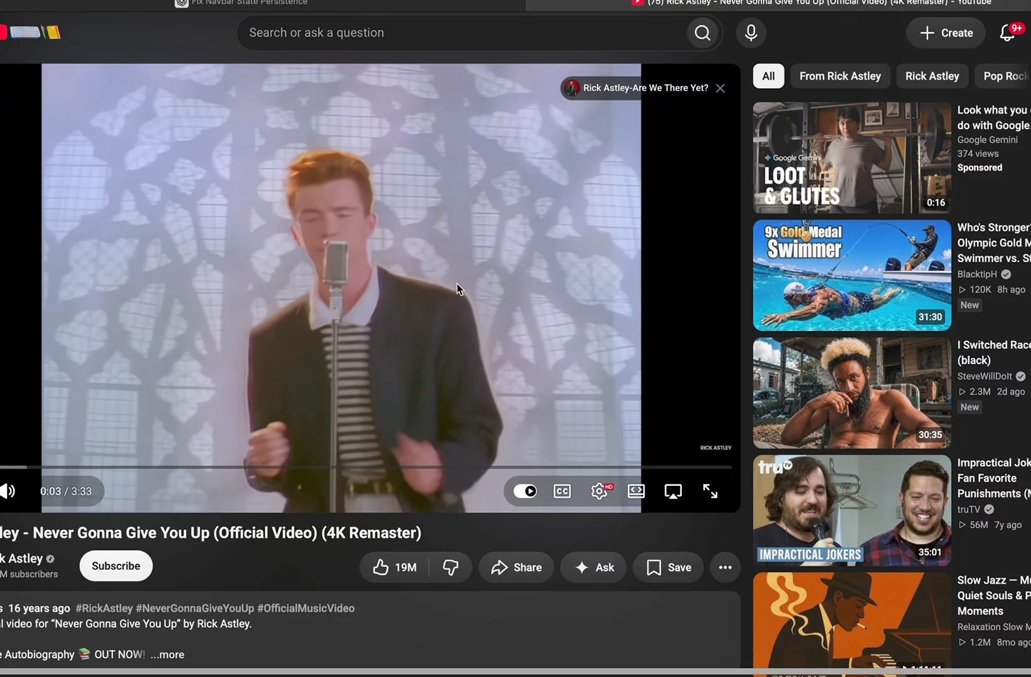Start voice search with microphone icon

[751, 33]
